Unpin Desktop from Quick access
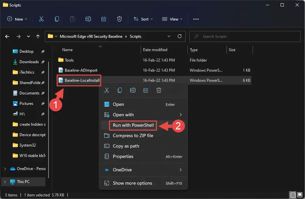 pos(43,51)
